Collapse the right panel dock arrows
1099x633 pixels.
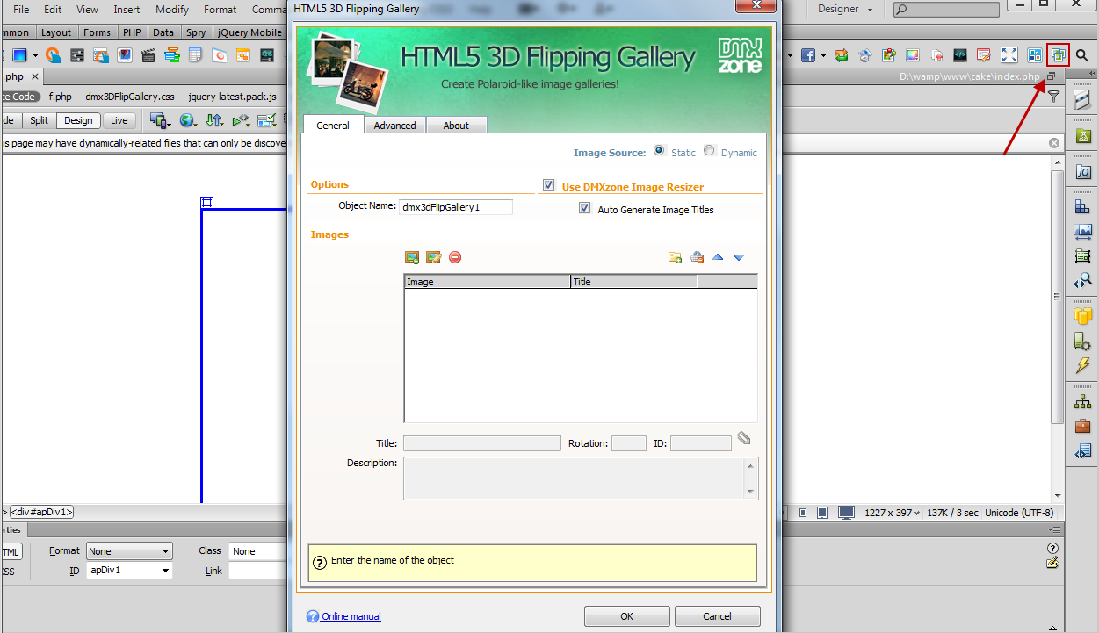tap(1091, 73)
